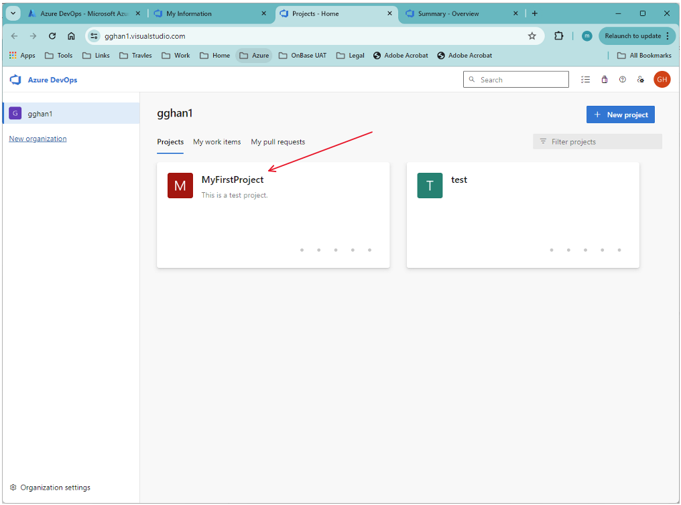
Task: Click the Organization settings gear icon
Action: tap(13, 487)
